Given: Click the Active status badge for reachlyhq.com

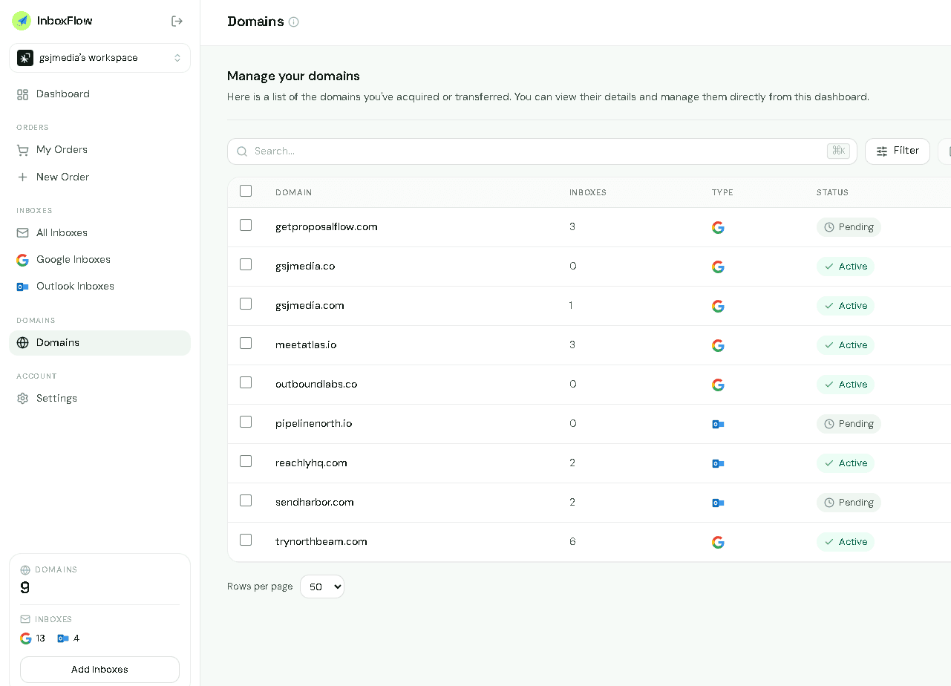Looking at the screenshot, I should click(846, 463).
